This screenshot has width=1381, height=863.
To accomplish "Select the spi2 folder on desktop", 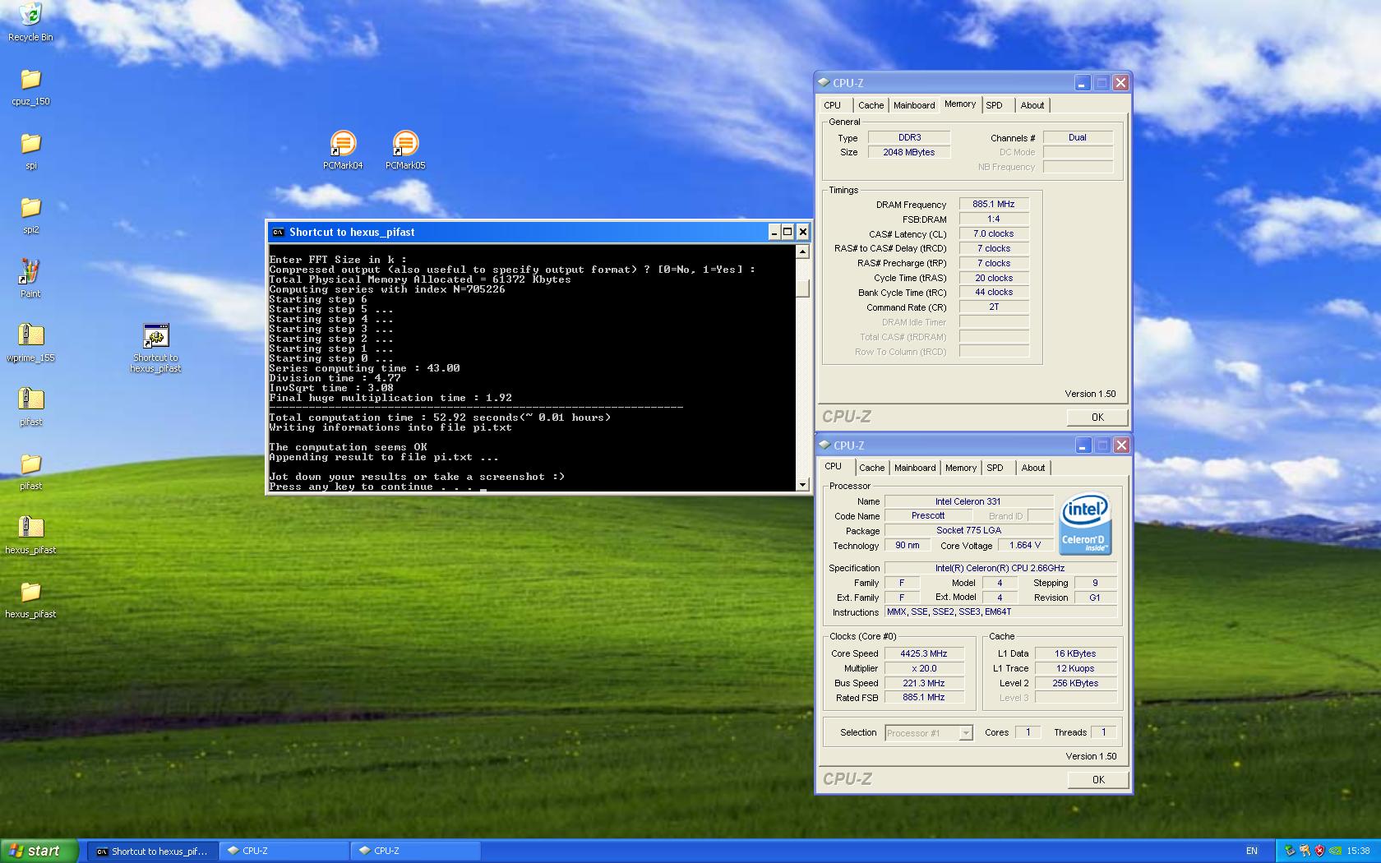I will 30,215.
